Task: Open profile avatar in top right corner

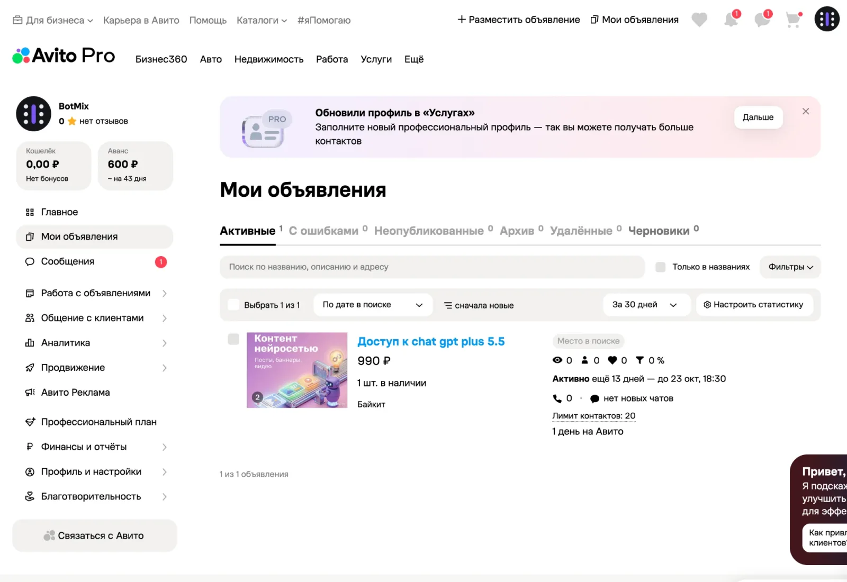Action: click(827, 19)
